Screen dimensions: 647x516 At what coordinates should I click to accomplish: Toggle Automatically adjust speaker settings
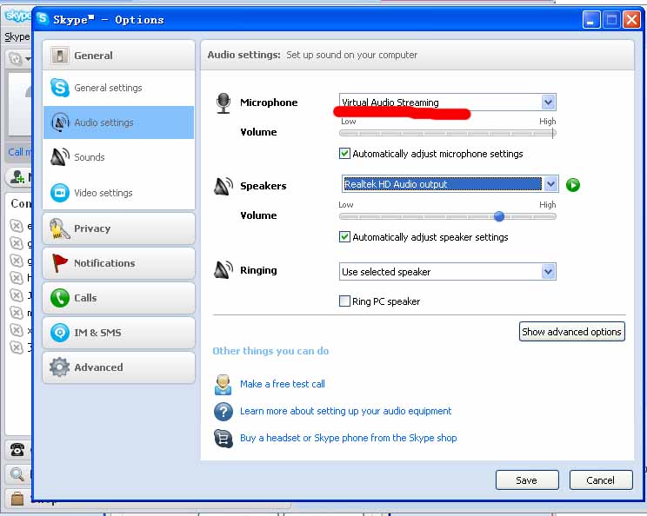click(344, 237)
